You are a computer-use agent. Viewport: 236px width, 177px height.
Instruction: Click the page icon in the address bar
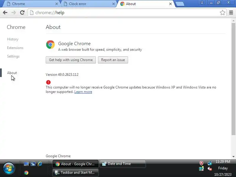tap(32, 13)
